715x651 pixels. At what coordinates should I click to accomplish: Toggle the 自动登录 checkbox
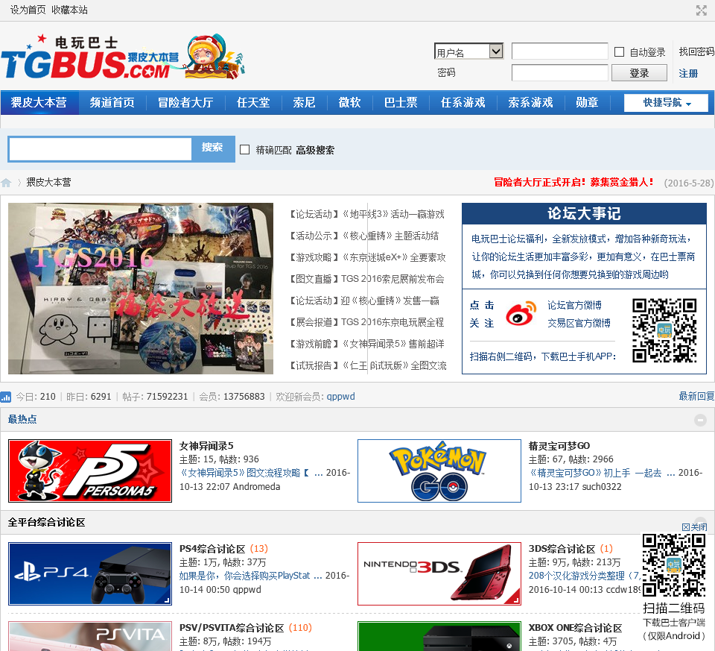pos(619,51)
